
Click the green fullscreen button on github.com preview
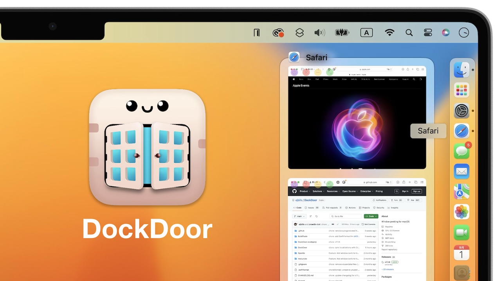[330, 184]
